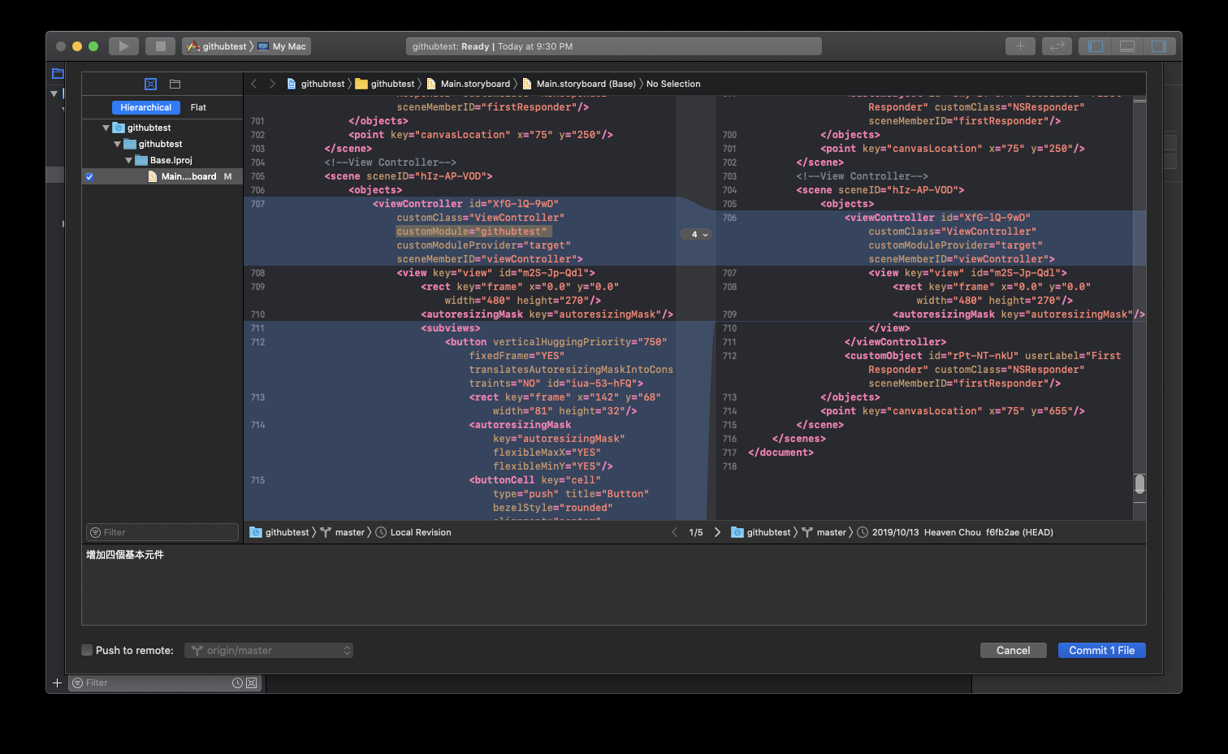
Task: Expand the background navigator disclosure triangle
Action: pos(54,93)
